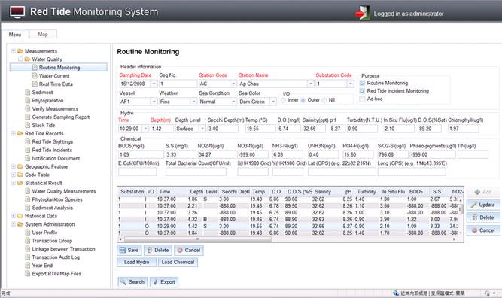Screen dimensions: 502x298
Task: Open the Vessel dropdown
Action: click(x=154, y=102)
